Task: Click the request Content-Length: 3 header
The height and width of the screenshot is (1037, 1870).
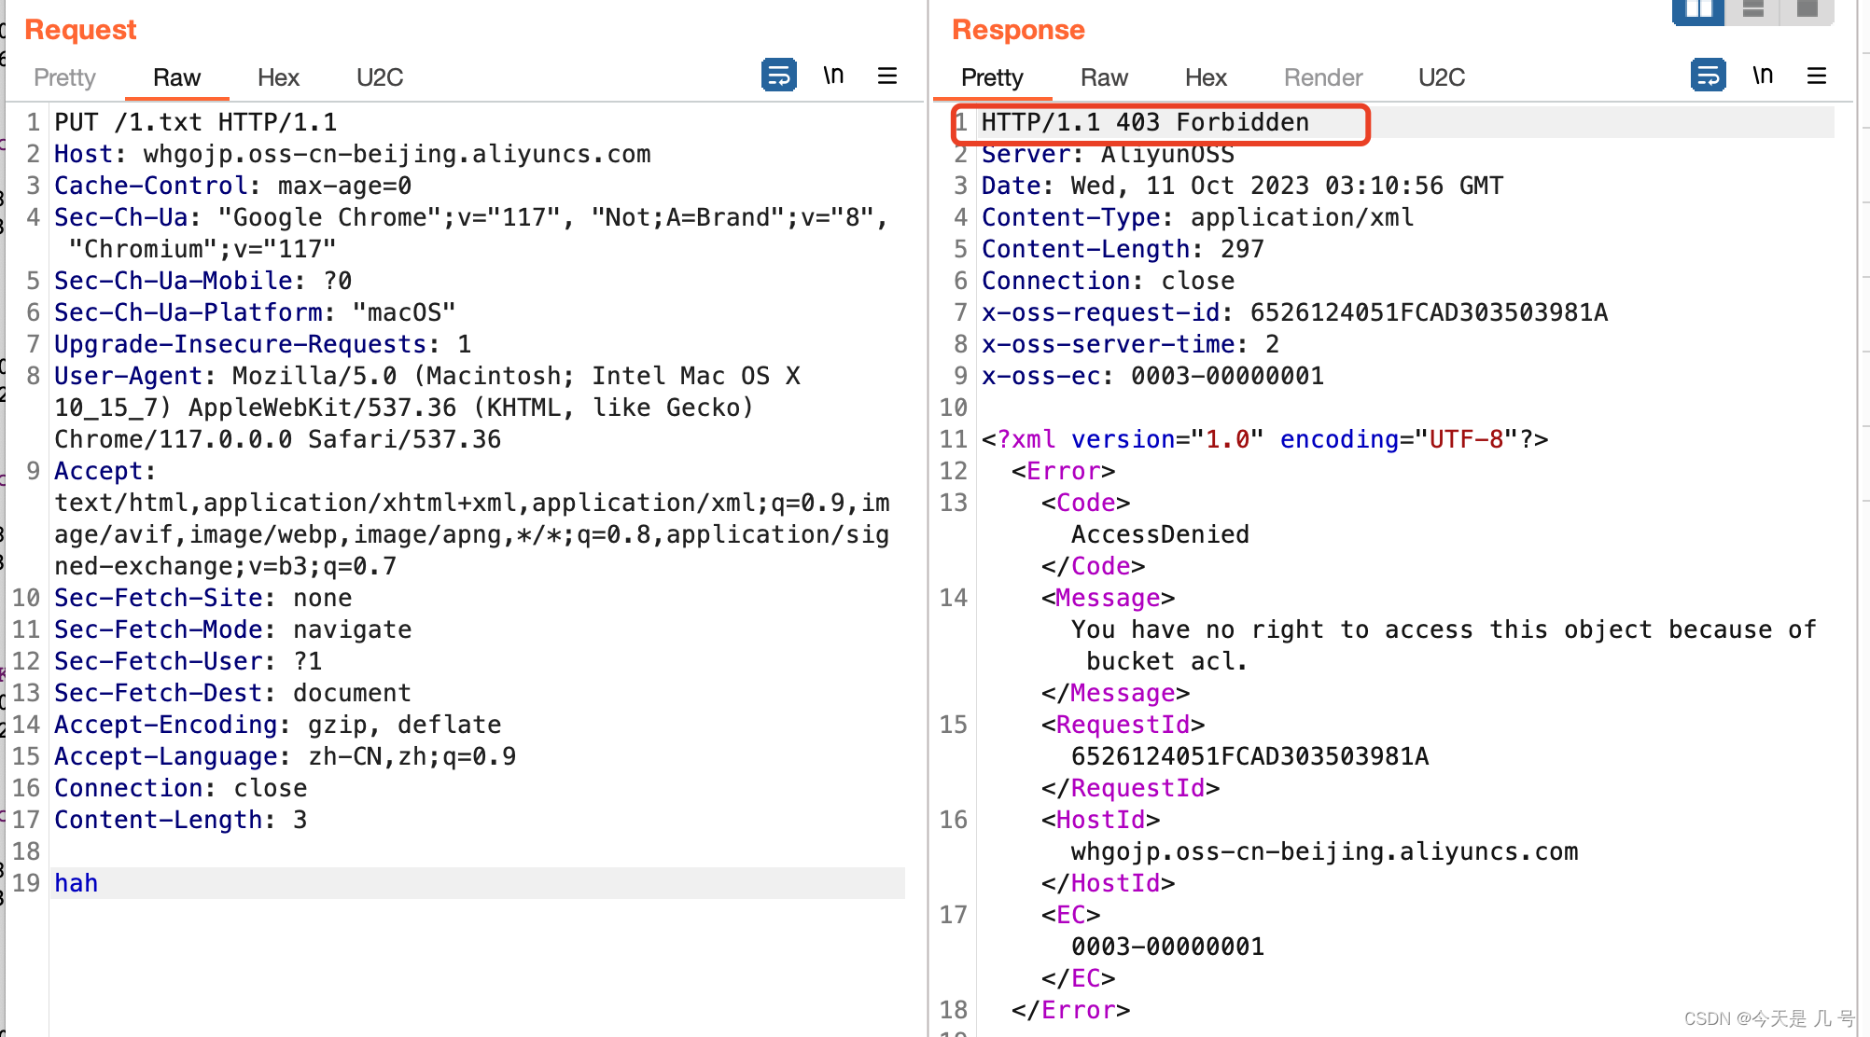Action: coord(180,820)
